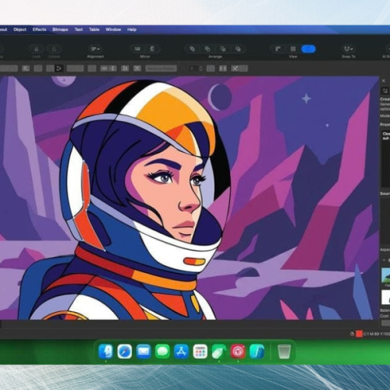Screen dimensions: 390x390
Task: Open the Object menu
Action: 19,30
